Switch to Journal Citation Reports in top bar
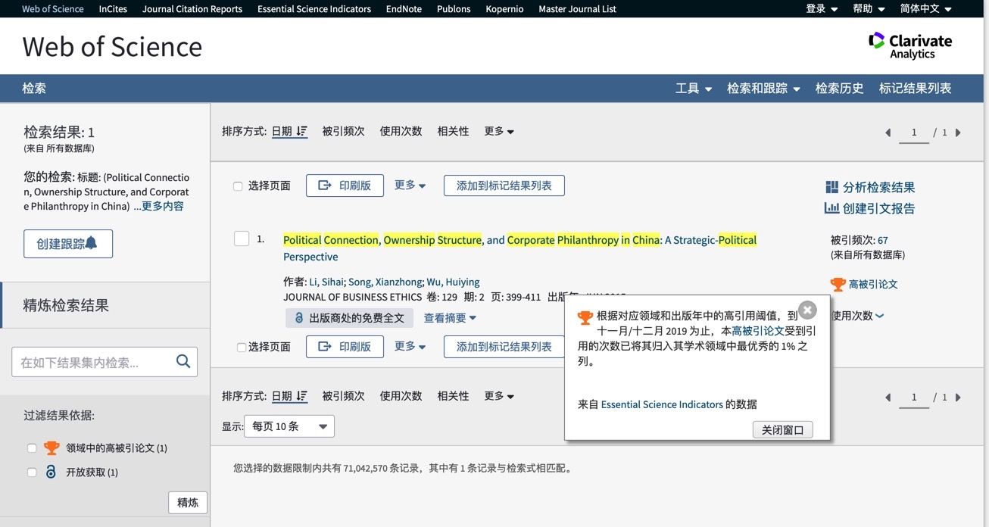Viewport: 989px width, 527px height. coord(192,9)
